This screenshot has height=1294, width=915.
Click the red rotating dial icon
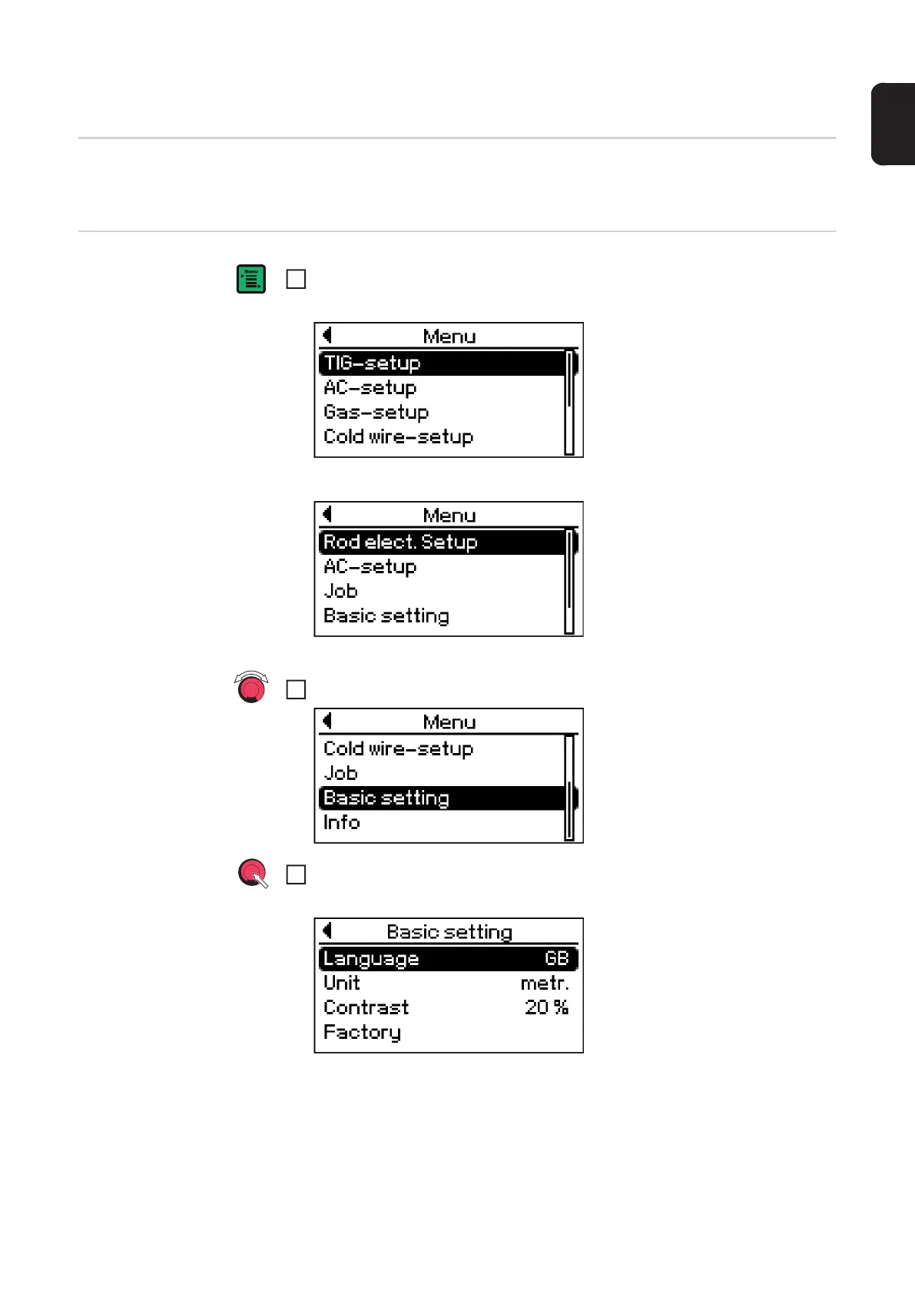point(251,688)
